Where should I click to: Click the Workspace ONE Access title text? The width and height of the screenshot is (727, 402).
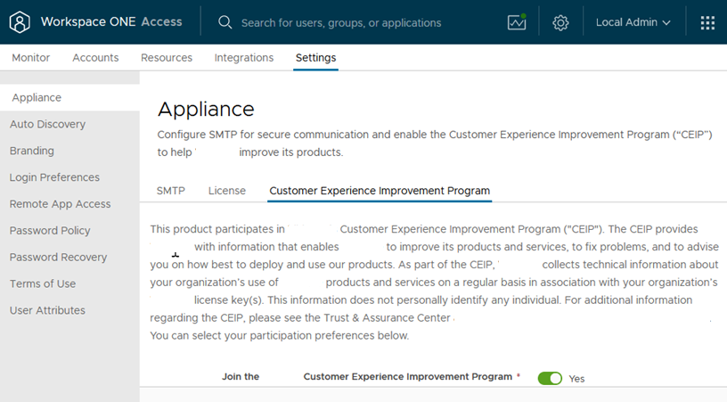pyautogui.click(x=111, y=21)
